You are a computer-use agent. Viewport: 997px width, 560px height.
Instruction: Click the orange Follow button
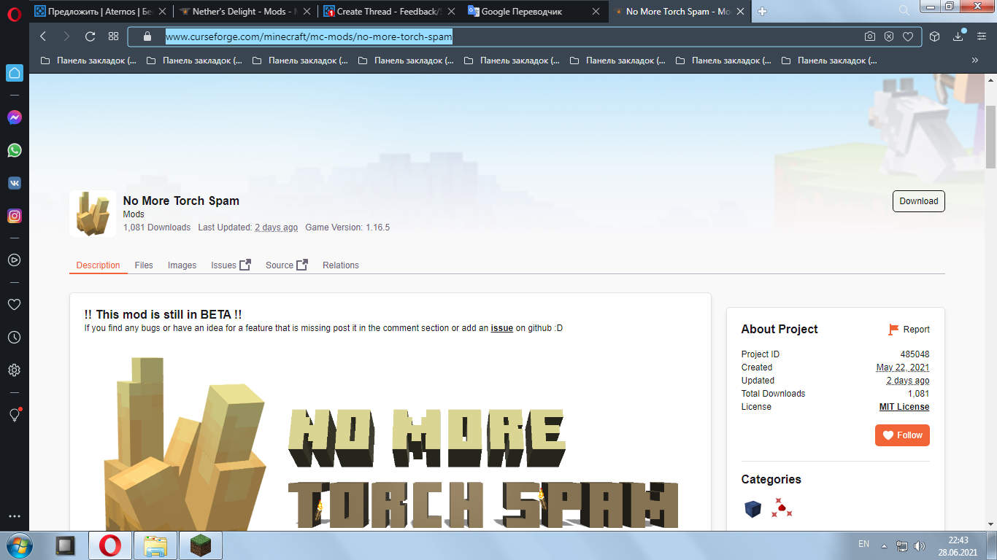click(902, 435)
